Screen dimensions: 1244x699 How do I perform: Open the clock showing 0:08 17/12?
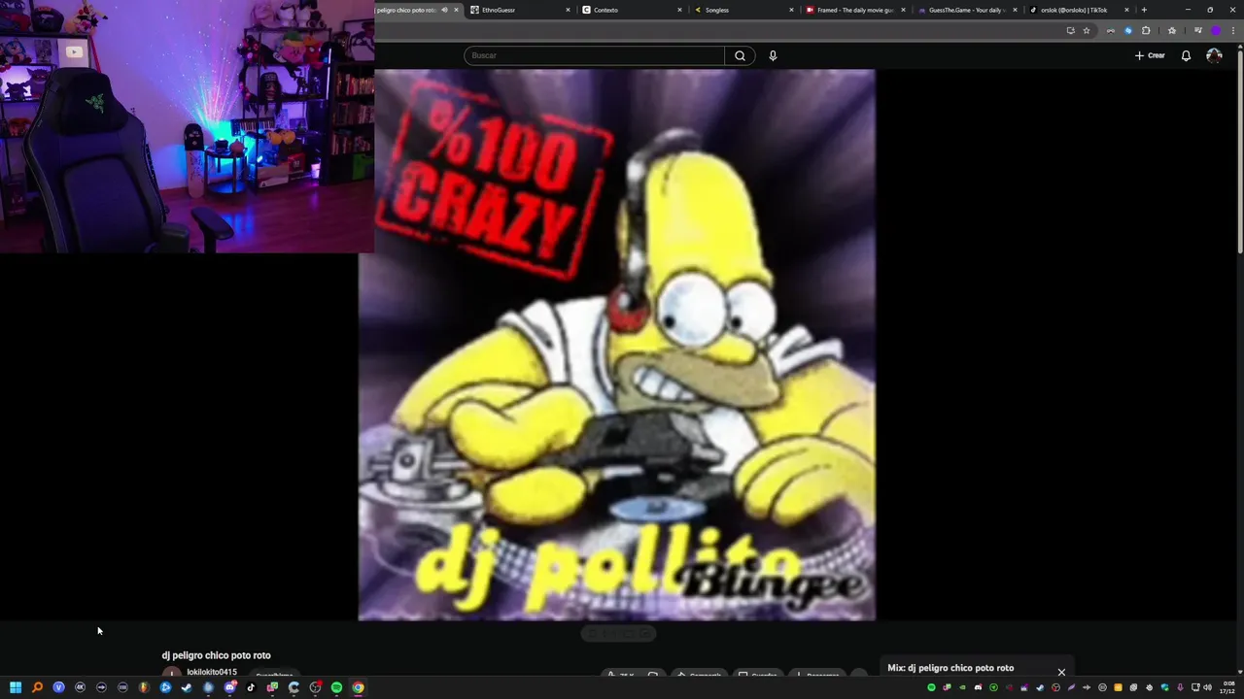pyautogui.click(x=1228, y=687)
